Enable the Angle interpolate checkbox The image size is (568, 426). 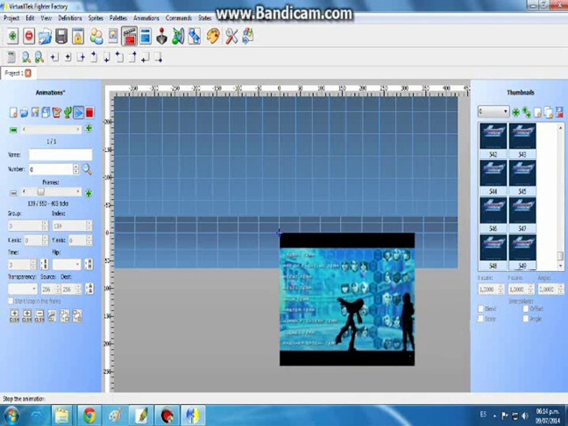[x=526, y=318]
